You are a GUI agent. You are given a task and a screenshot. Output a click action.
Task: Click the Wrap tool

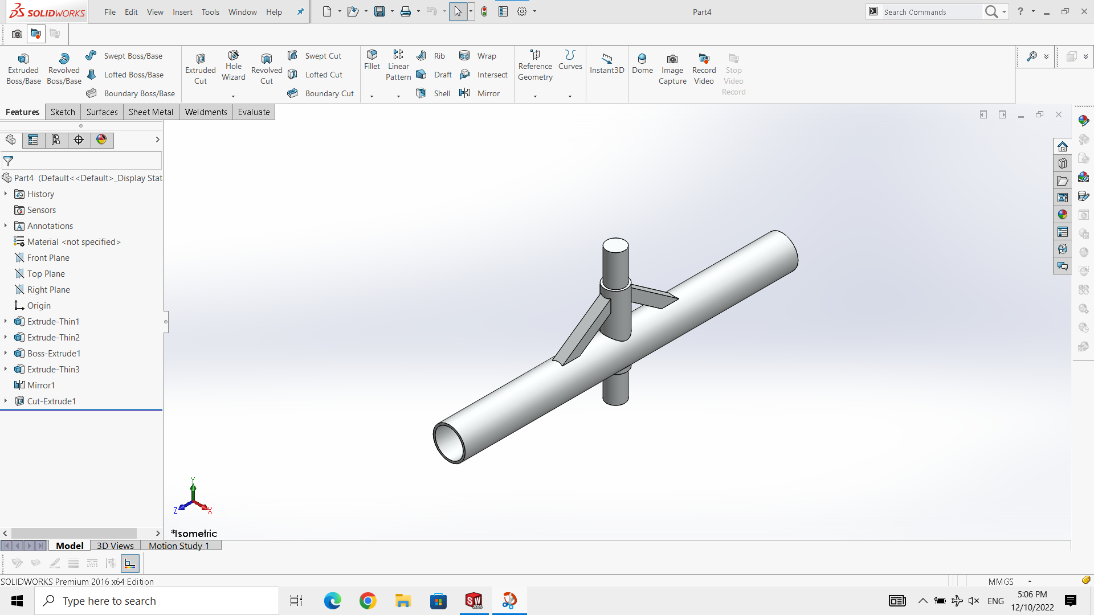(477, 56)
